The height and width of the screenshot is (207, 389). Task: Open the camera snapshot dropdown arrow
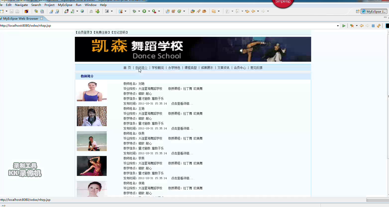pos(112,11)
